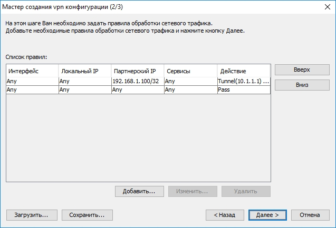Click the Партнерский IP column header
Screen dimensions: 336x228
tap(138, 71)
